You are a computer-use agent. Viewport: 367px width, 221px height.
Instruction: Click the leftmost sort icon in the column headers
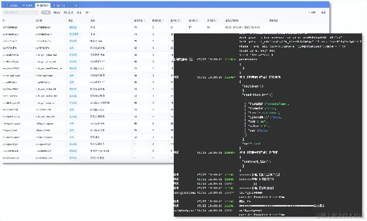144,21
